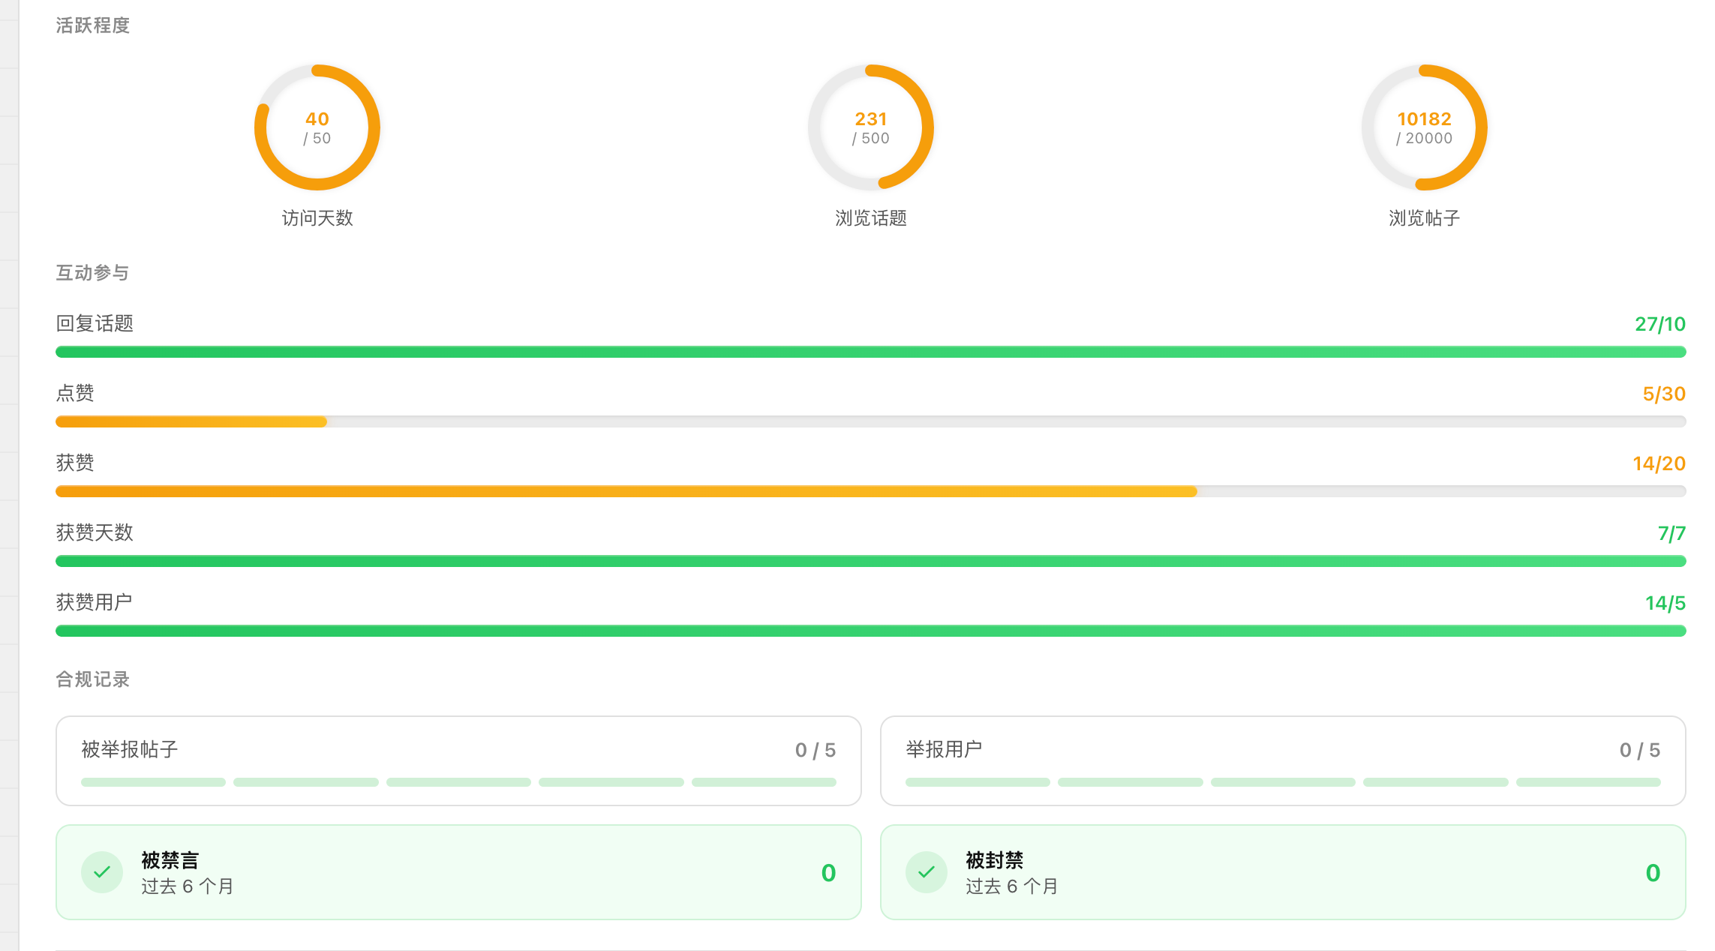The width and height of the screenshot is (1715, 951).
Task: Click the 合规记录 section heading
Action: (x=93, y=679)
